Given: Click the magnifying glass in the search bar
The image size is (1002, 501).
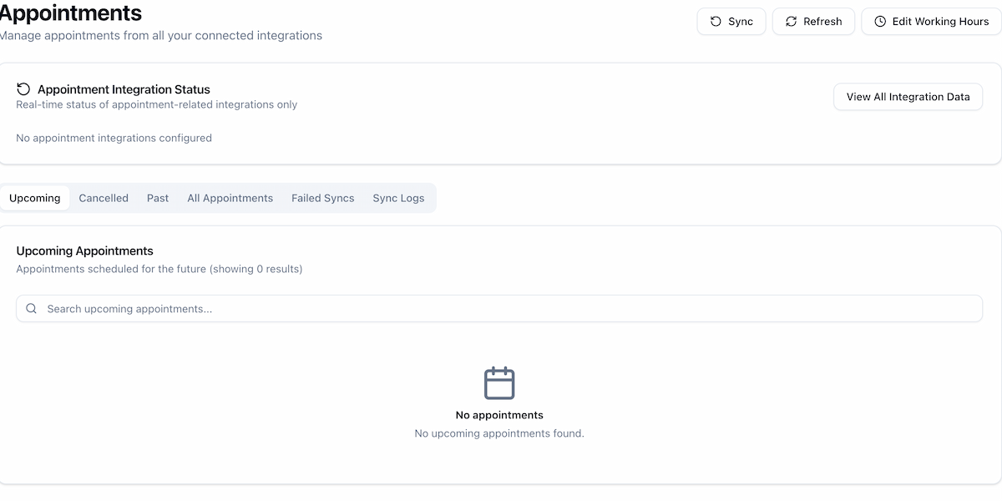Looking at the screenshot, I should coord(31,308).
